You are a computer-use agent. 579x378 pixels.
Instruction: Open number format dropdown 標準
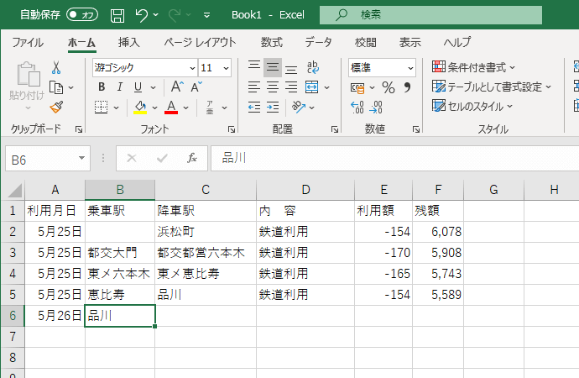[410, 68]
